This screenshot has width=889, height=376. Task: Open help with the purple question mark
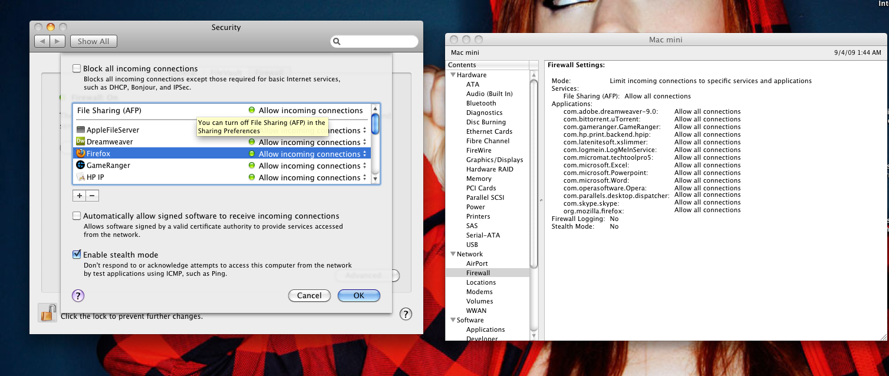pos(78,295)
